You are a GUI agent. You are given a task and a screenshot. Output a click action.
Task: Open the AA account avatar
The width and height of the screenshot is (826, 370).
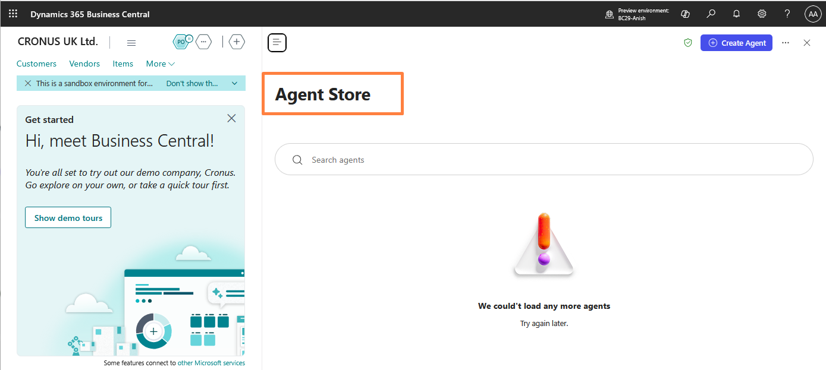[x=813, y=14]
